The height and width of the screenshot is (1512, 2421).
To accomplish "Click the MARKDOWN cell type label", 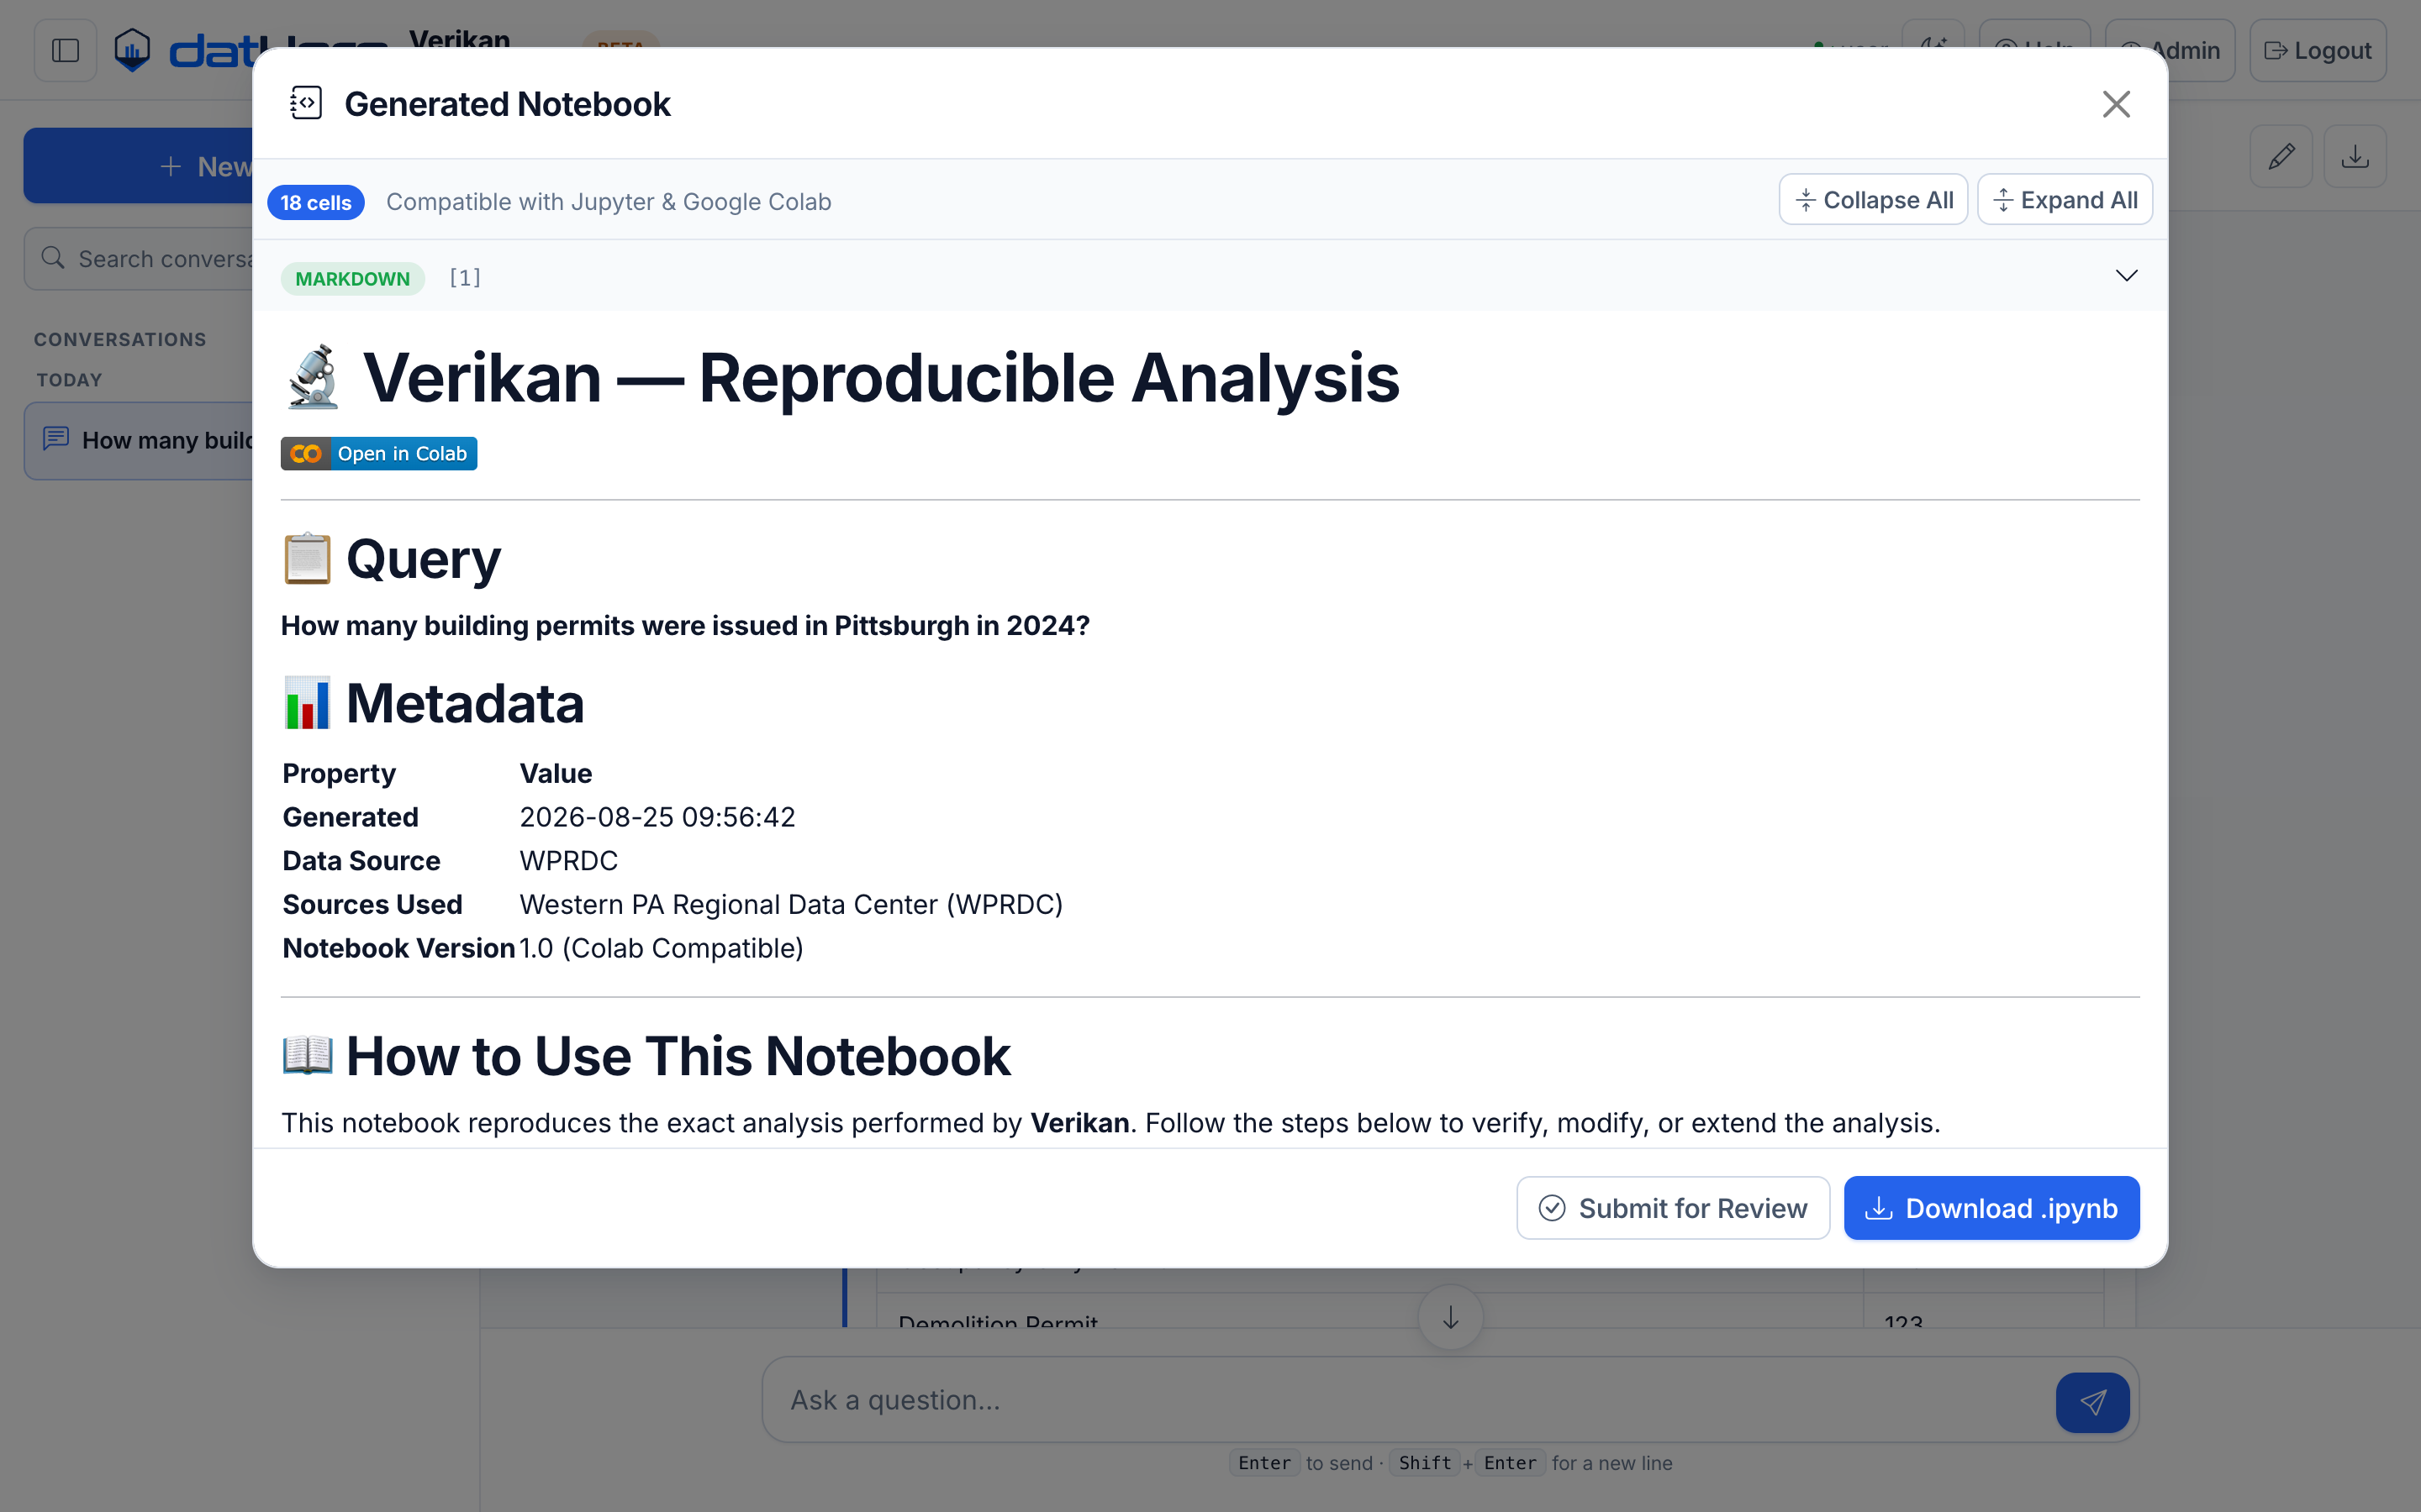I will [352, 278].
